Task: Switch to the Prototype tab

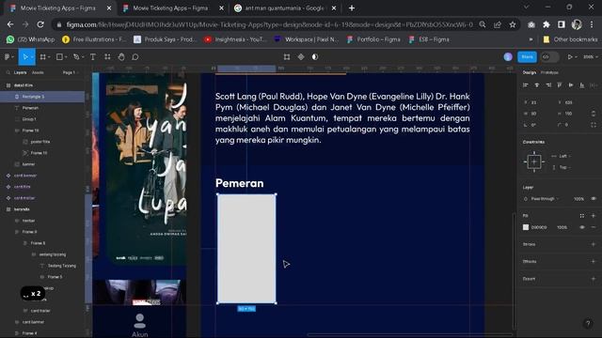Action: [549, 72]
